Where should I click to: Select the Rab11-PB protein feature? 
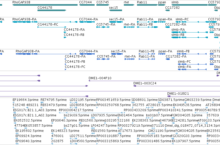click(x=147, y=54)
